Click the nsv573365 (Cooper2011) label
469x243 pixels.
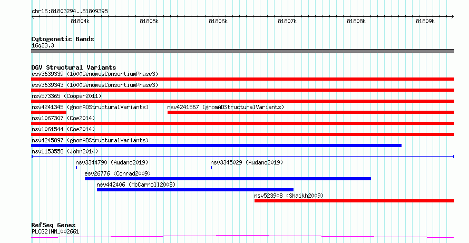[66, 96]
